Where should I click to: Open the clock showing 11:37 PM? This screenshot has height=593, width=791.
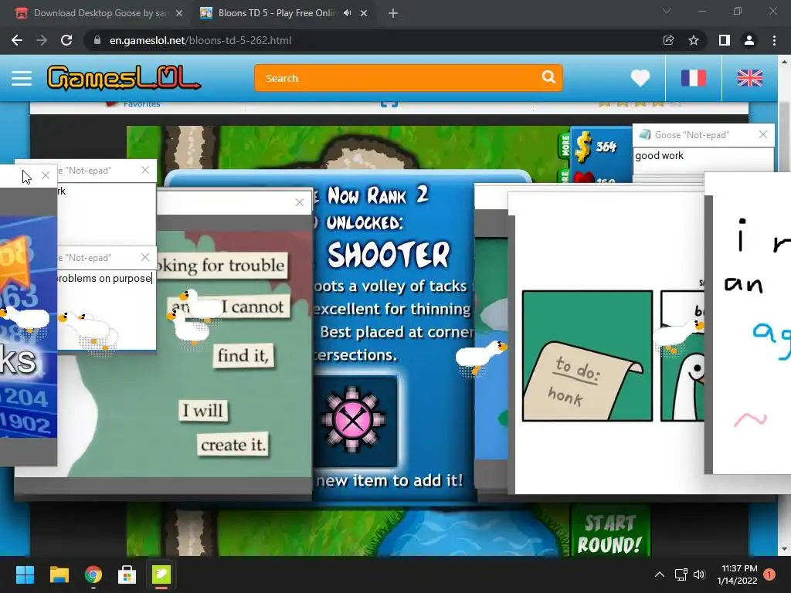[x=738, y=574]
